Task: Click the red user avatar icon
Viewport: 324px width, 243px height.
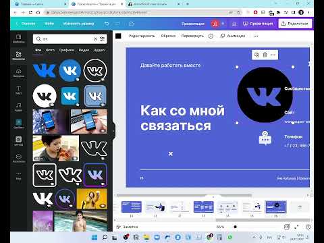Action: pos(215,24)
